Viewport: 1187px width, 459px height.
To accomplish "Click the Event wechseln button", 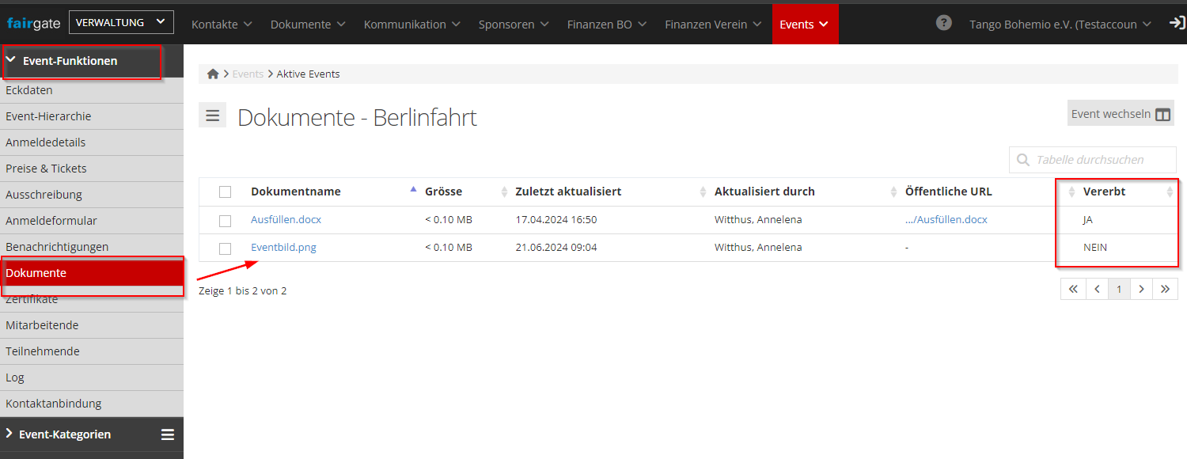I will [1120, 114].
